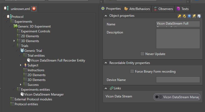Expand the 3D Elements node under Generic 3D Experiment

pyautogui.click(x=14, y=41)
